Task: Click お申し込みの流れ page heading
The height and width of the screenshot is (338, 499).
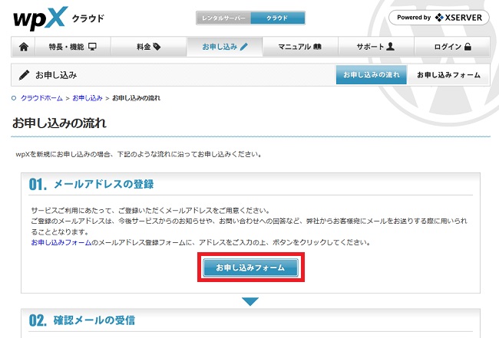Action: (59, 123)
